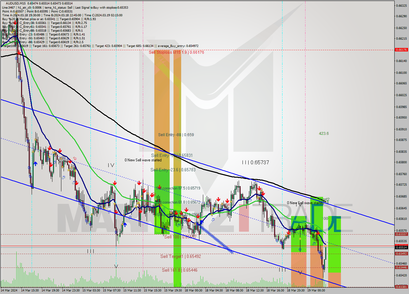Select the Sell 161.8 0.65446 label
409x294 pixels.
[179, 270]
